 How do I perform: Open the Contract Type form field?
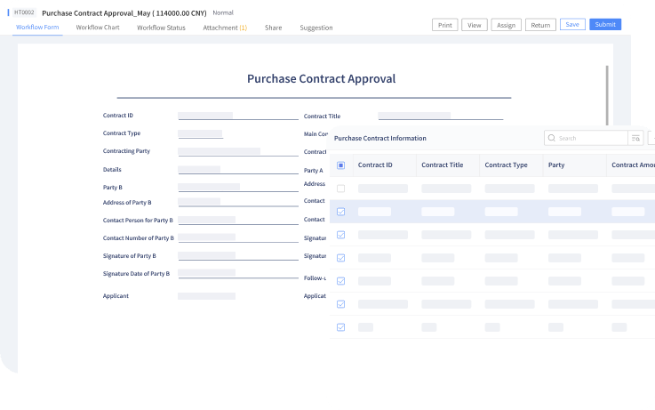[201, 133]
